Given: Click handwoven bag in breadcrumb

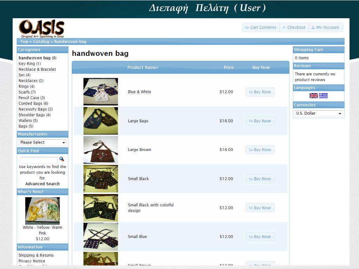Looking at the screenshot, I should 70,41.
